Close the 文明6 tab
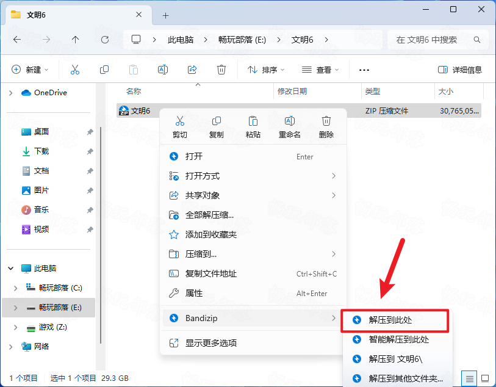Viewport: 496px width, 387px height. pos(138,15)
